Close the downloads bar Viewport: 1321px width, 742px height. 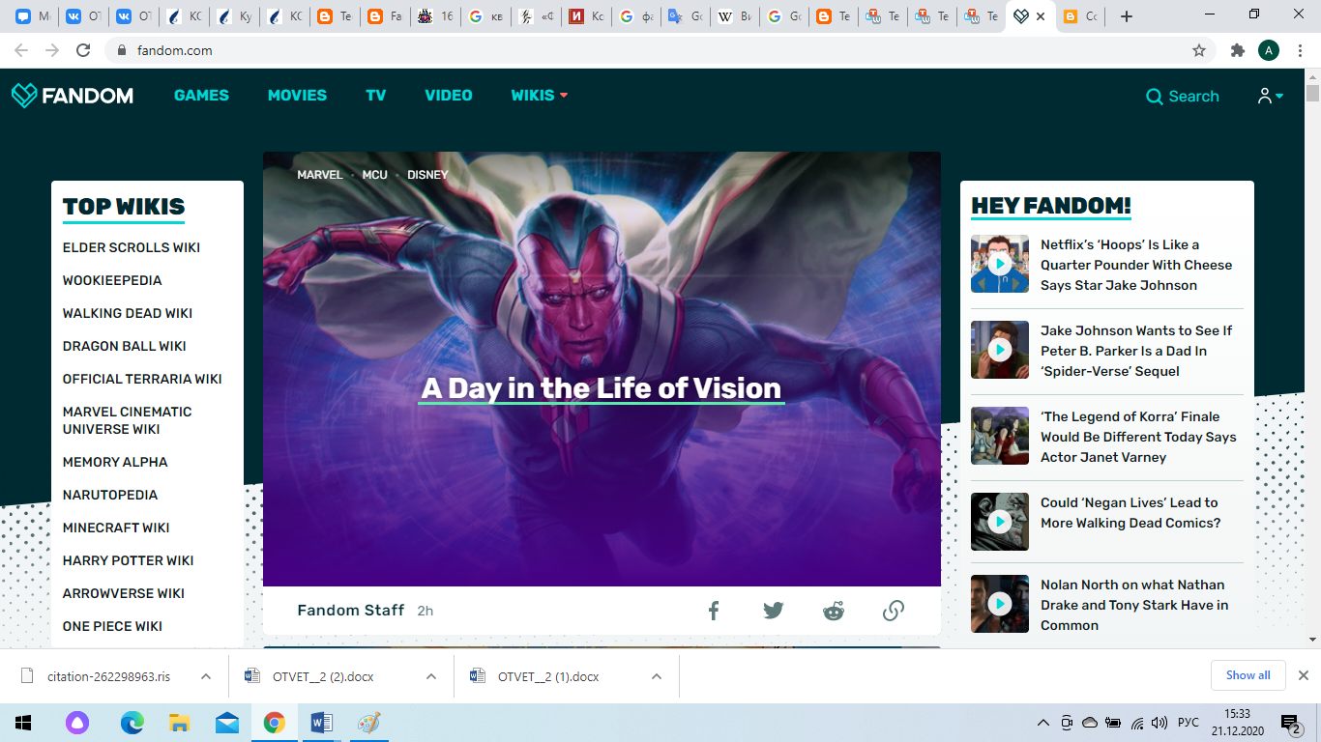coord(1303,675)
